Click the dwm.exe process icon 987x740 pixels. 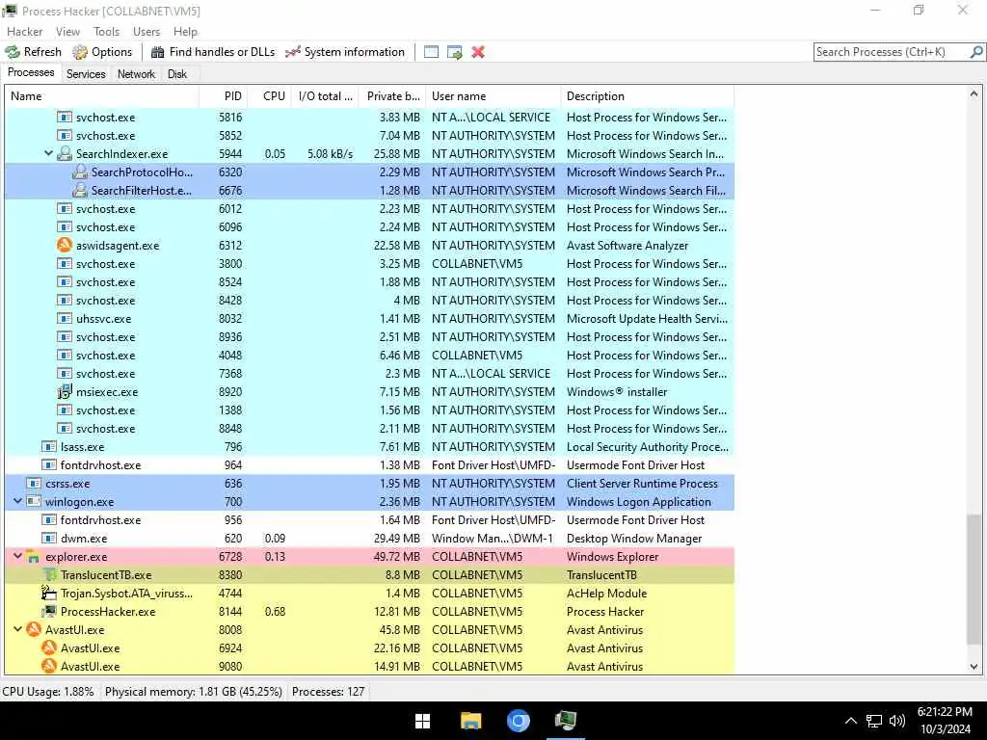(49, 538)
